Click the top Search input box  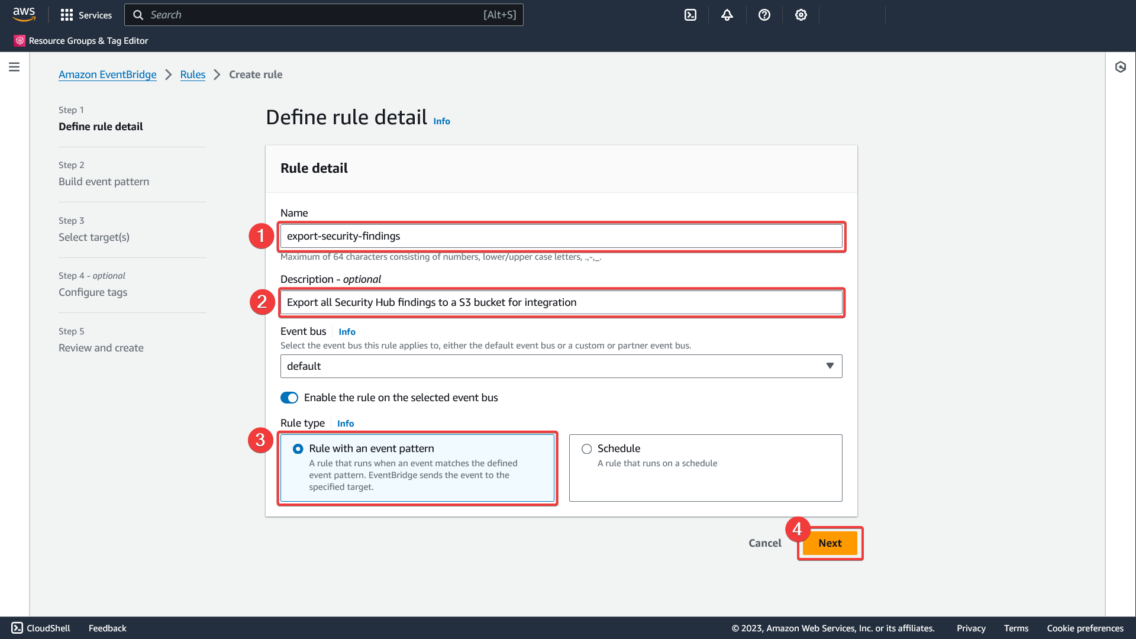click(324, 15)
